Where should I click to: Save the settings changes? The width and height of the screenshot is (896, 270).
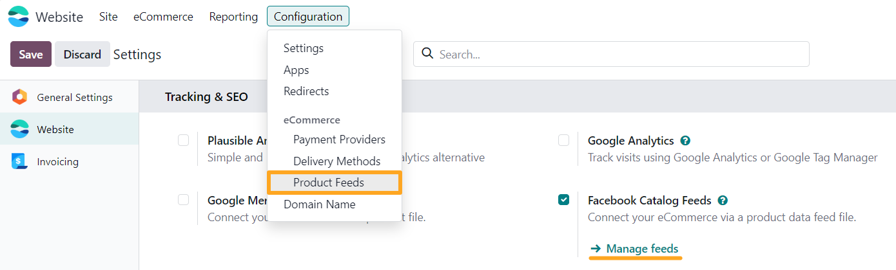pyautogui.click(x=31, y=55)
